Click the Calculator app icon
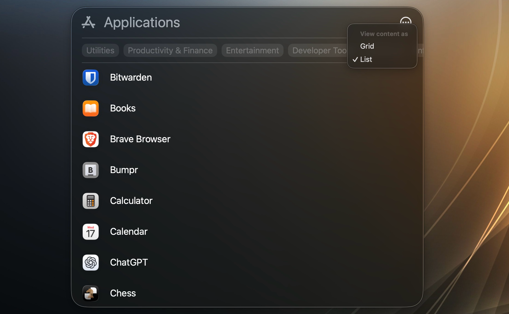509x314 pixels. coord(90,201)
